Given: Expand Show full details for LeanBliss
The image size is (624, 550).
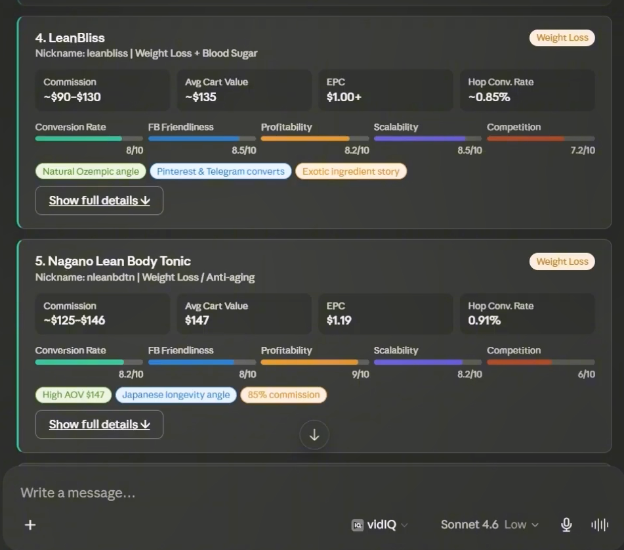Looking at the screenshot, I should coord(99,200).
